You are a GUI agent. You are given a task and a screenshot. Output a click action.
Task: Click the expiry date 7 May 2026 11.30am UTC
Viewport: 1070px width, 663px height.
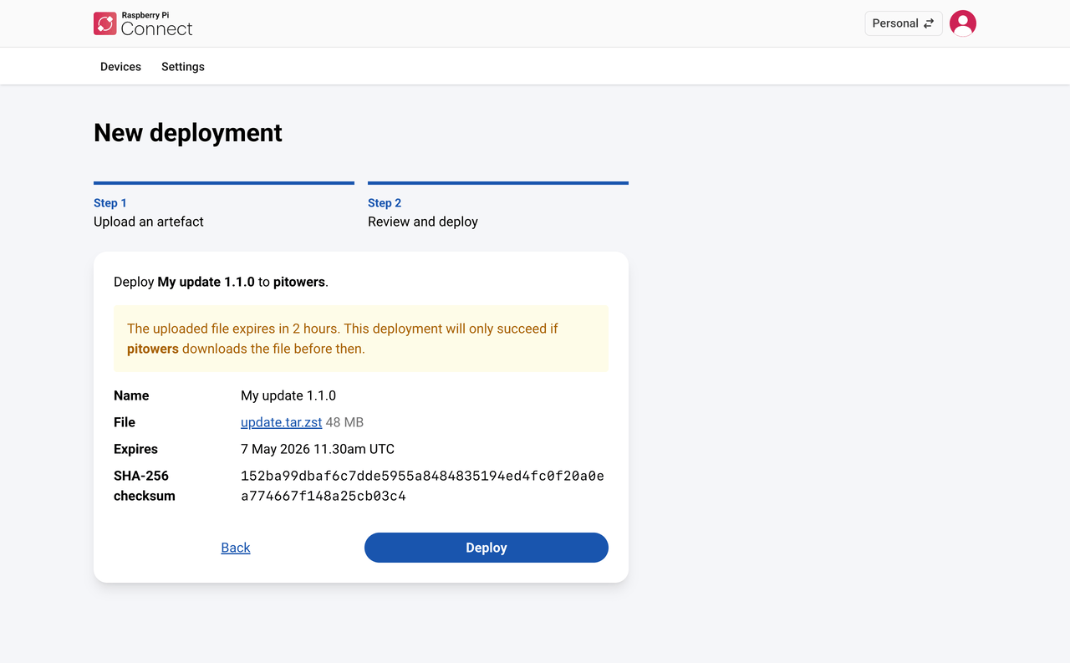[318, 449]
